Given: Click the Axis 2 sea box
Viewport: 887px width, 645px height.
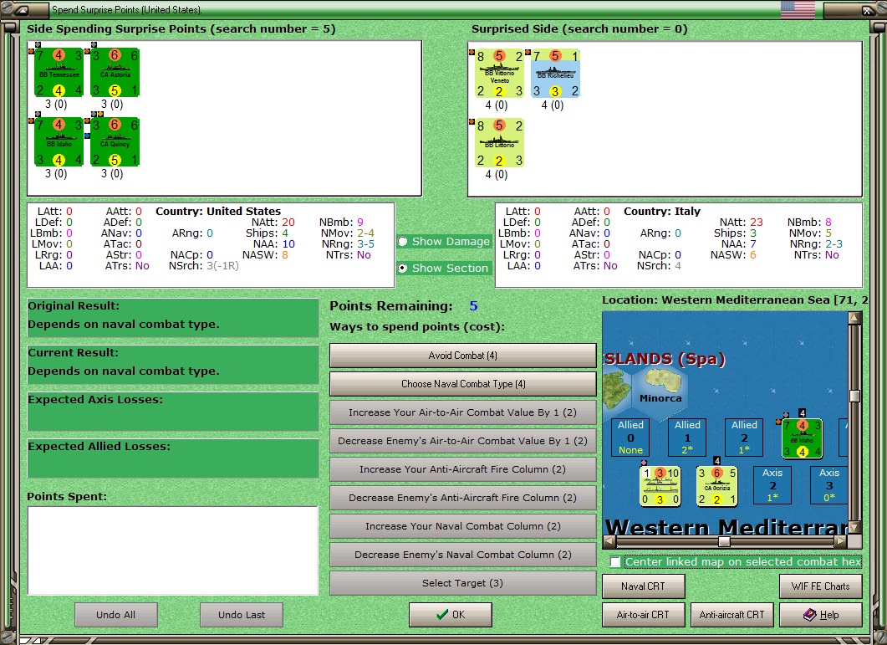Looking at the screenshot, I should tap(772, 485).
